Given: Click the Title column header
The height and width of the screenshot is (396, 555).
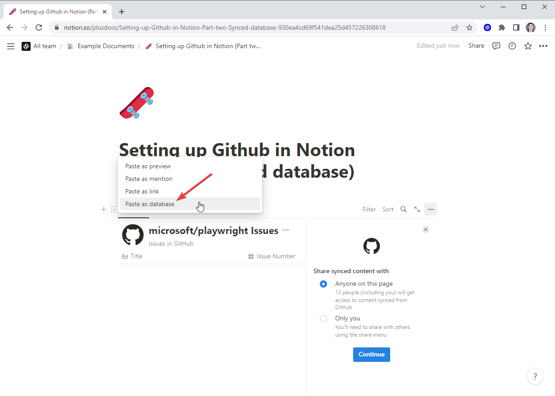Looking at the screenshot, I should (132, 256).
